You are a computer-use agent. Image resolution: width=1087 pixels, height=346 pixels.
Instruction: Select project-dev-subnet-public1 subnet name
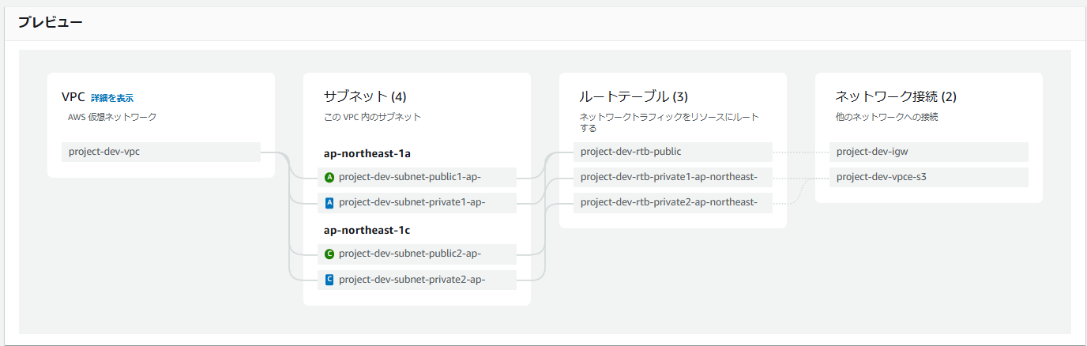tap(411, 178)
